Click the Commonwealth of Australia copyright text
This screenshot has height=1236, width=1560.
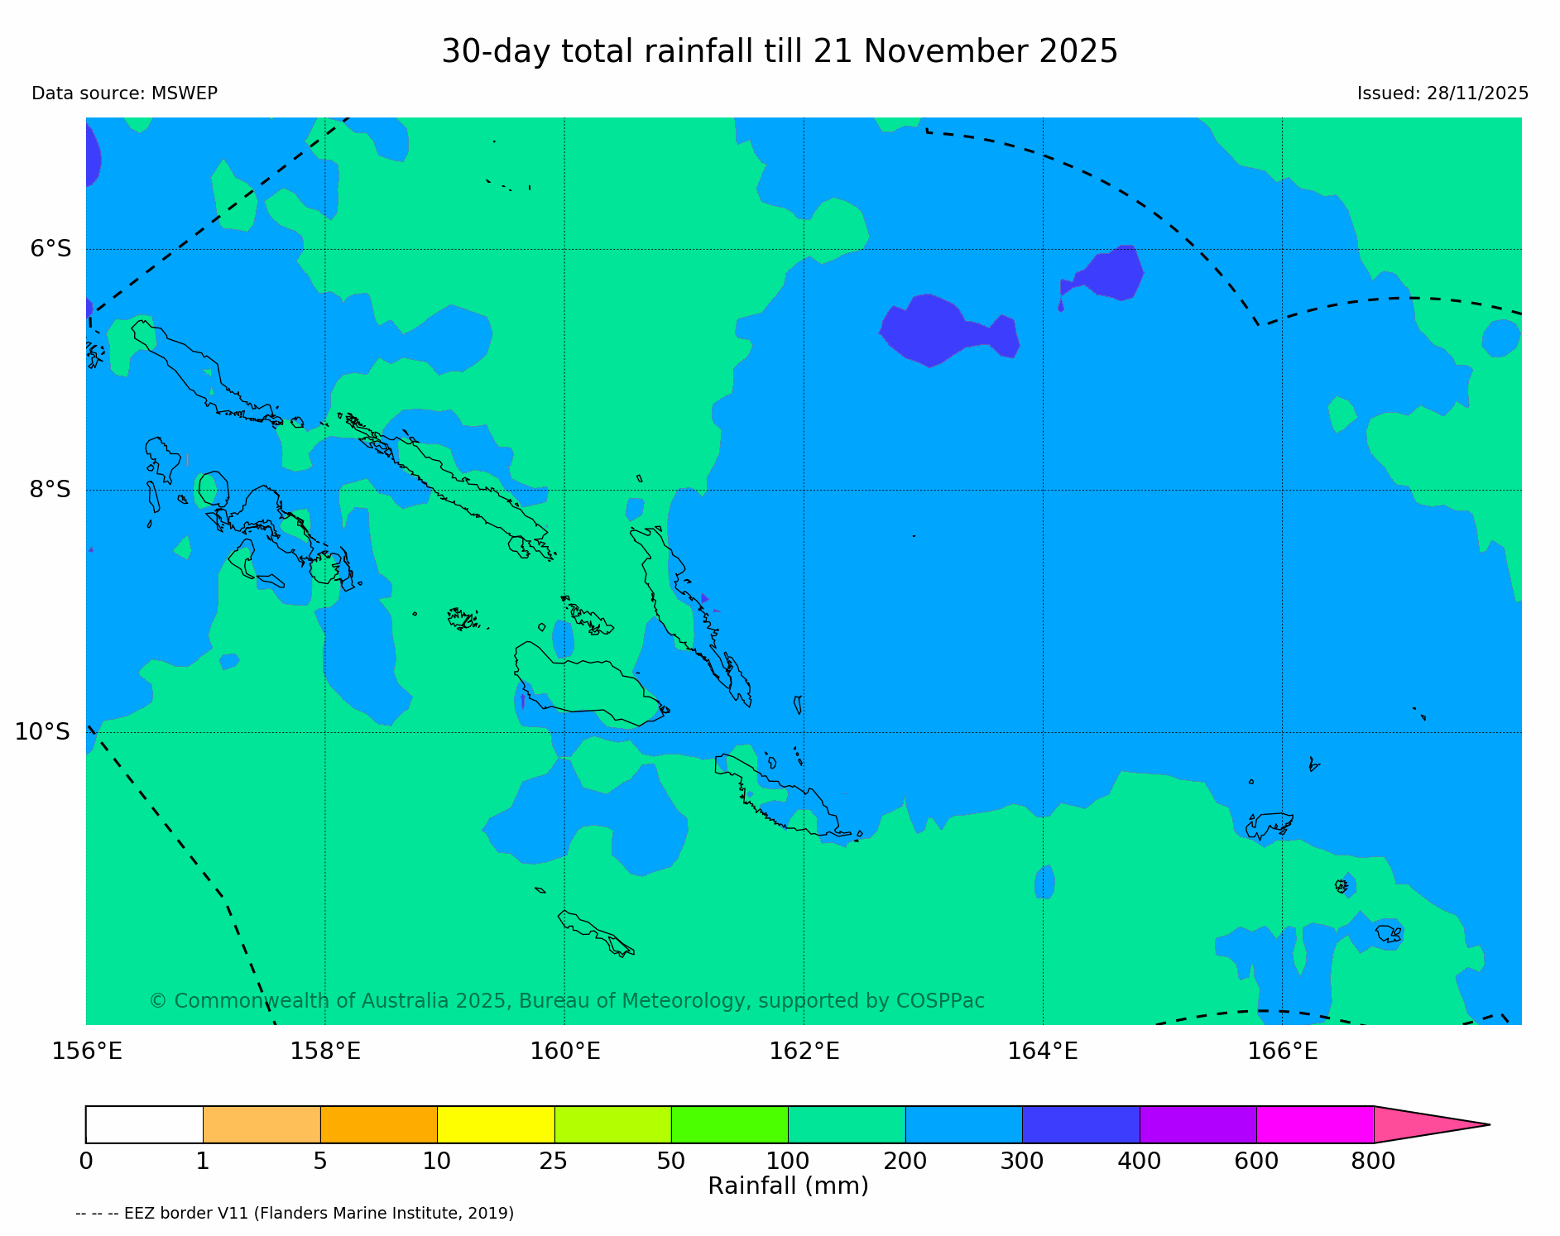tap(566, 1001)
